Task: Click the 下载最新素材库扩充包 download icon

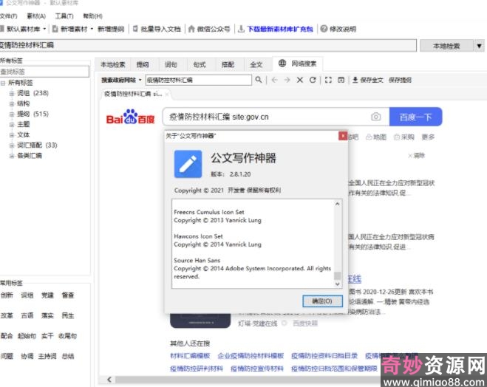Action: pos(241,29)
